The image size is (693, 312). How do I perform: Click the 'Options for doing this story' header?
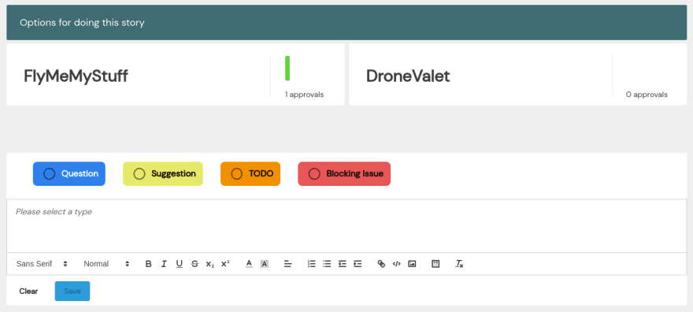pos(346,23)
